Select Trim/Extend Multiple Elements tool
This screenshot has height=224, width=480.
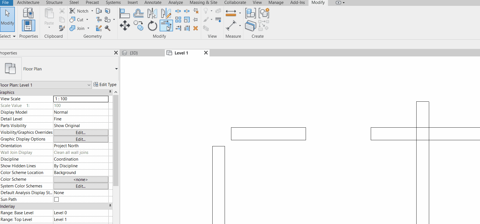tap(187, 28)
